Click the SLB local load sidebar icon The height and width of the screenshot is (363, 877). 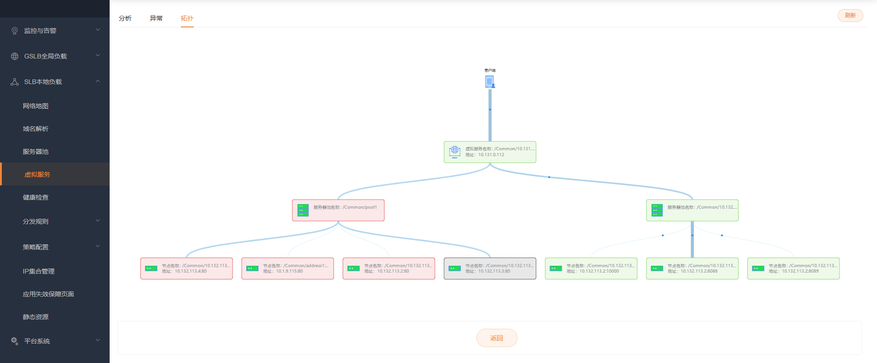pos(15,82)
